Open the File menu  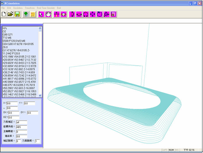[x=3, y=8]
